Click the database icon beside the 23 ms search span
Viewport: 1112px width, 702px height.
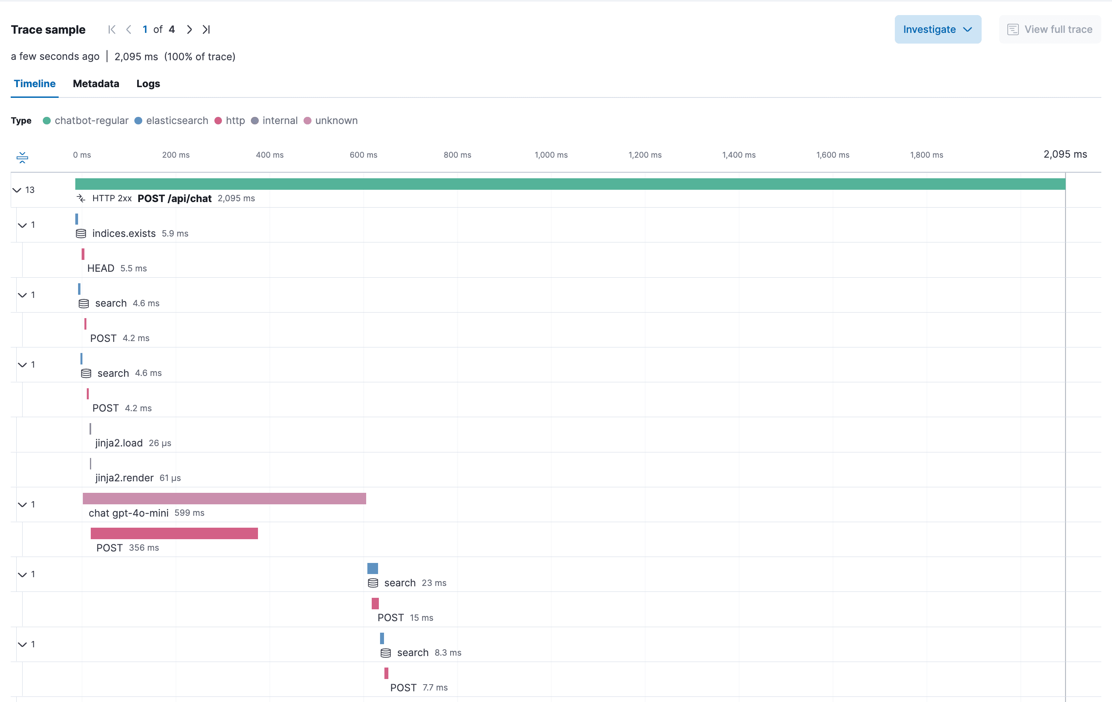tap(373, 583)
